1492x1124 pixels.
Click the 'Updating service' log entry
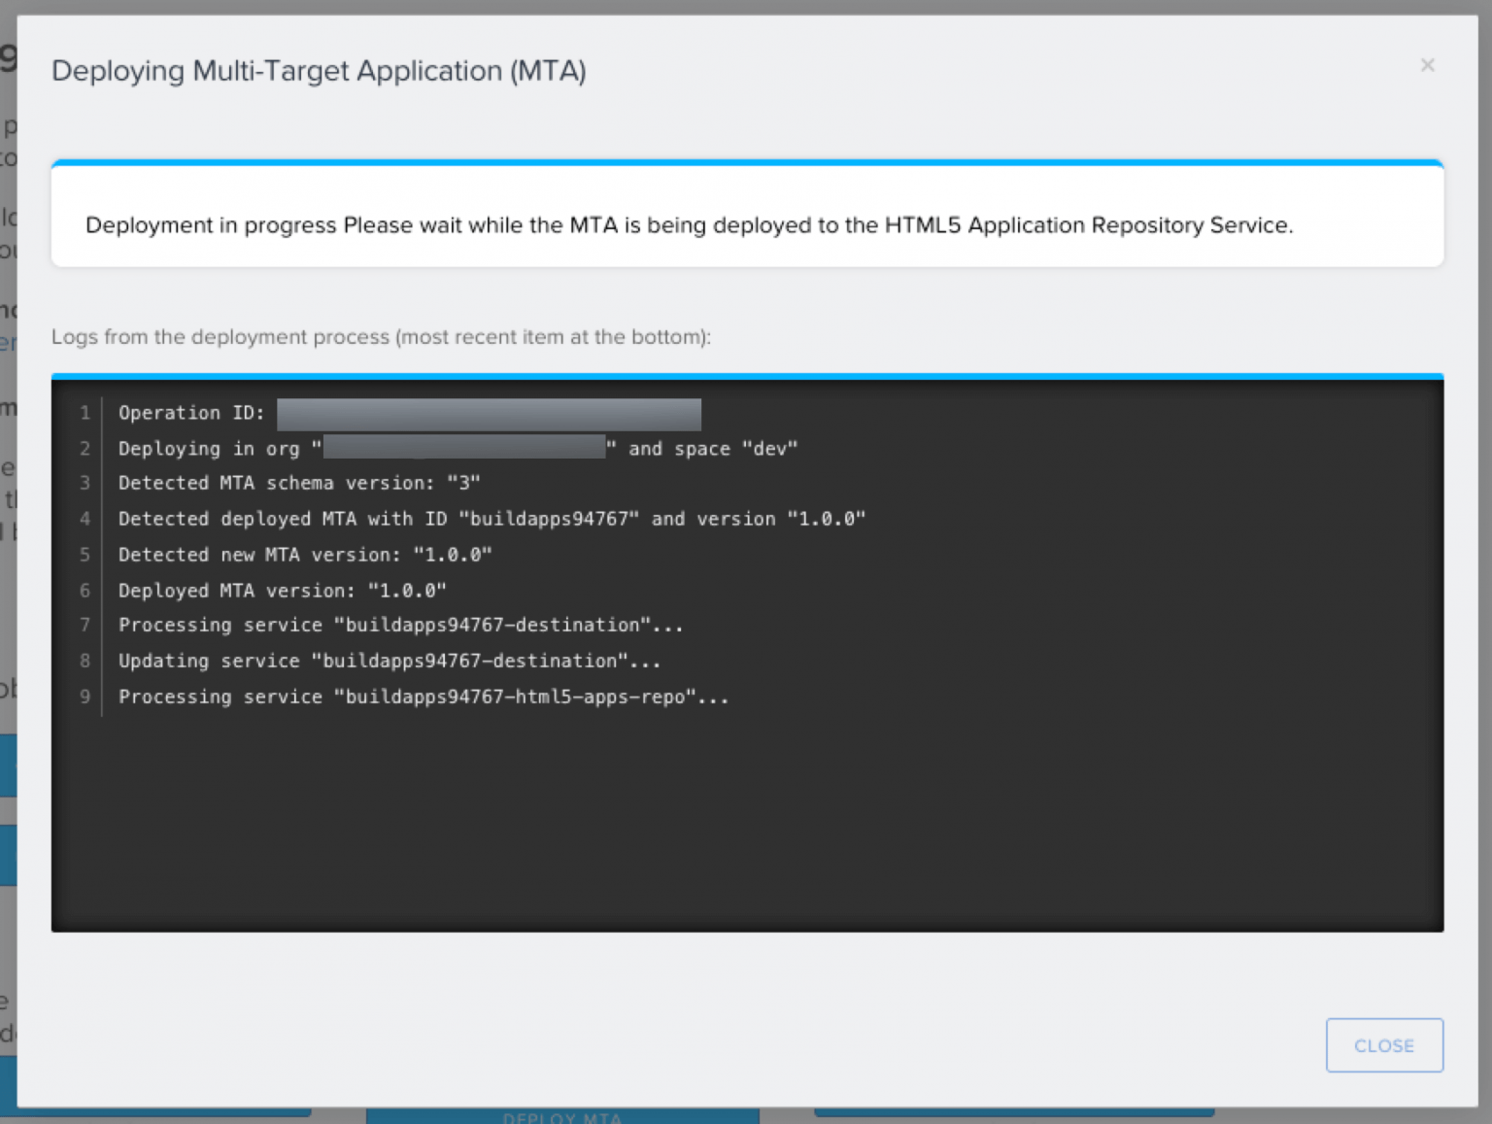click(x=389, y=661)
